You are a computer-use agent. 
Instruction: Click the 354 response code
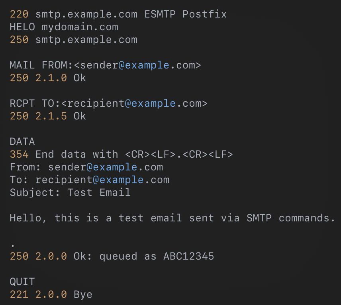[19, 154]
